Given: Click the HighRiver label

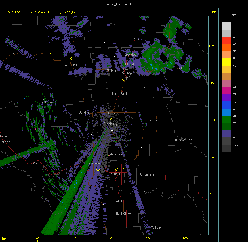Looking at the screenshot, I should pos(124,214).
